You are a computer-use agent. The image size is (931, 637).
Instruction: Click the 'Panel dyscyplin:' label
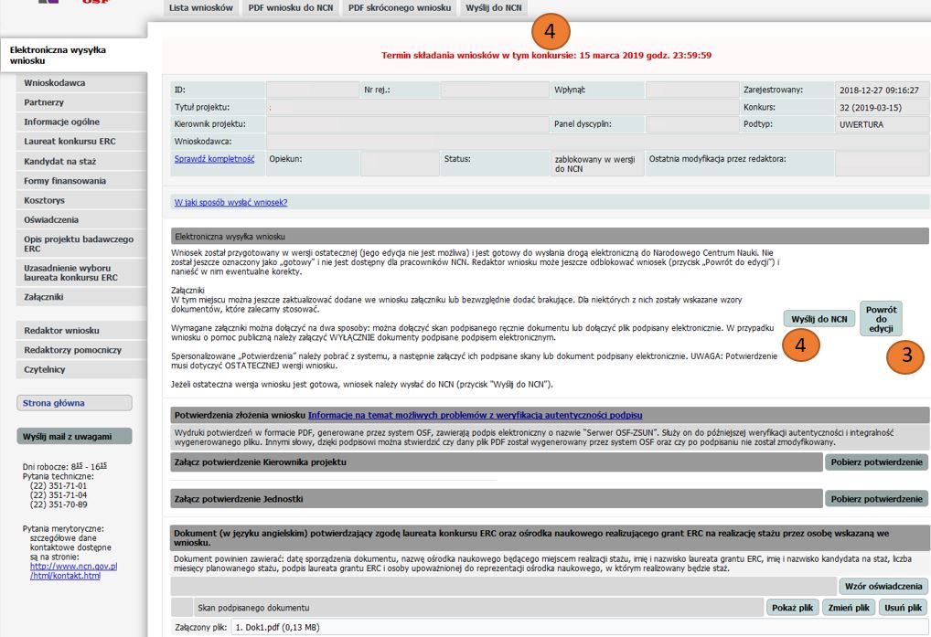point(583,124)
